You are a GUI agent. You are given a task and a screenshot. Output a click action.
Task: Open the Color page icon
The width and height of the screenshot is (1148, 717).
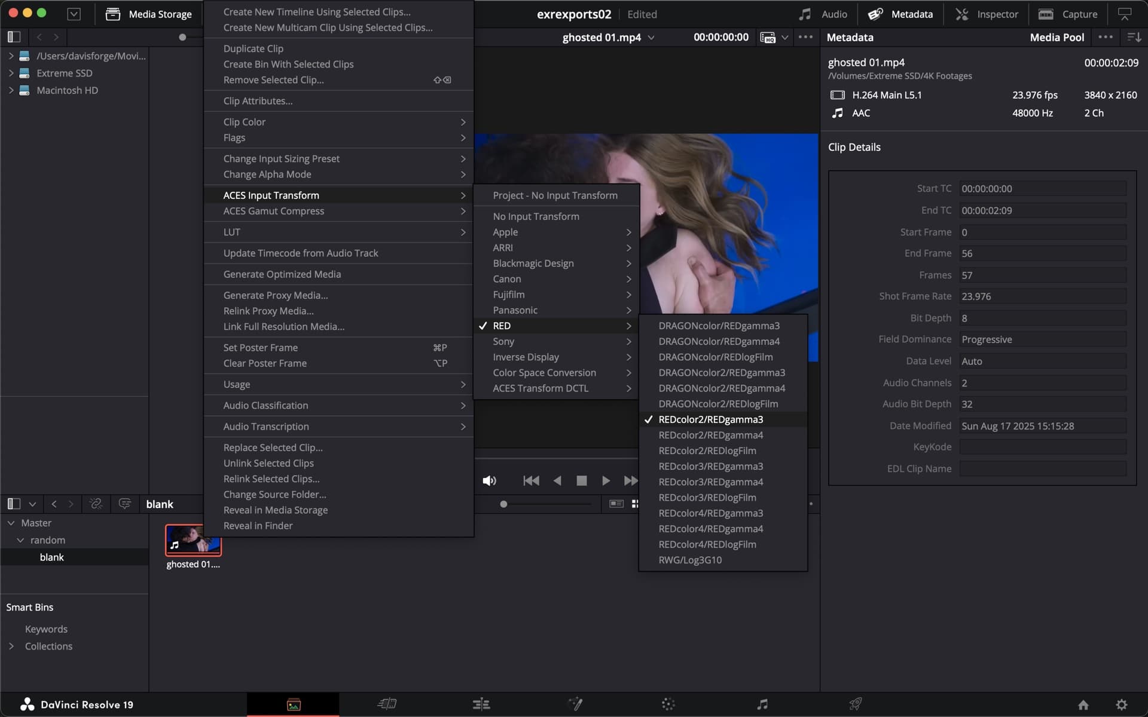pyautogui.click(x=668, y=704)
